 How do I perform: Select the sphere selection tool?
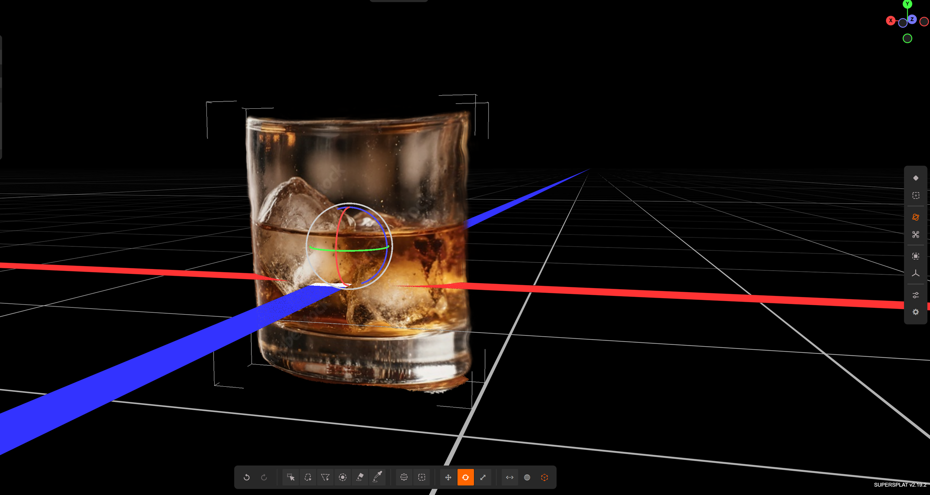click(x=404, y=477)
